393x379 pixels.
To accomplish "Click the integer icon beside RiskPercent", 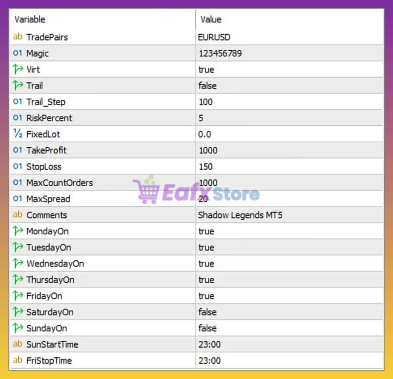I will (17, 118).
